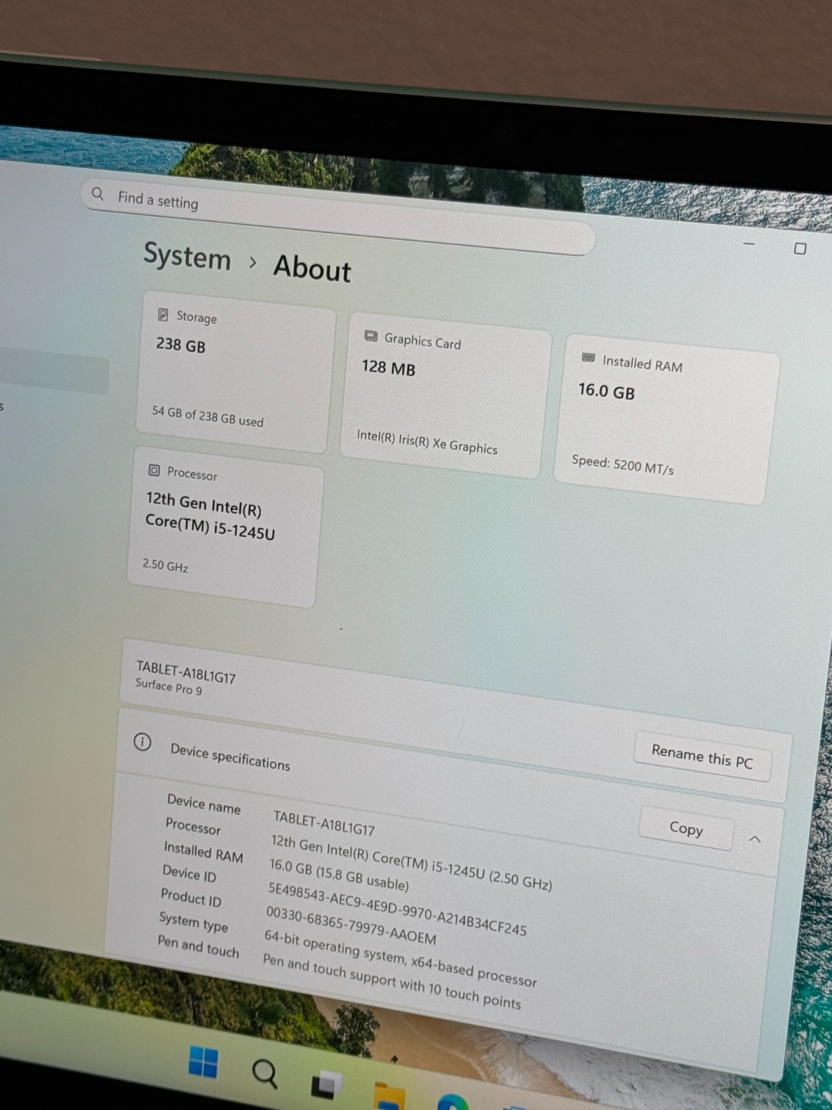Click the Processor chip icon
The image size is (832, 1110).
pyautogui.click(x=154, y=470)
